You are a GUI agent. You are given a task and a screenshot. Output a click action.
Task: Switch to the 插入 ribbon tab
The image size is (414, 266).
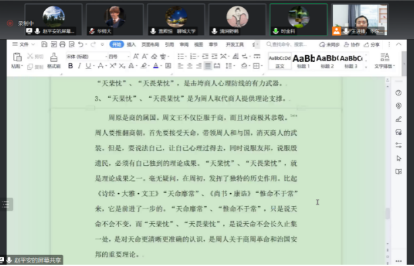point(131,45)
